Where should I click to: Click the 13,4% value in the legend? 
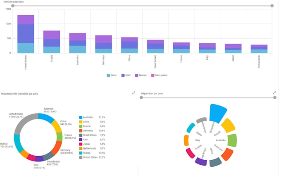102,153
